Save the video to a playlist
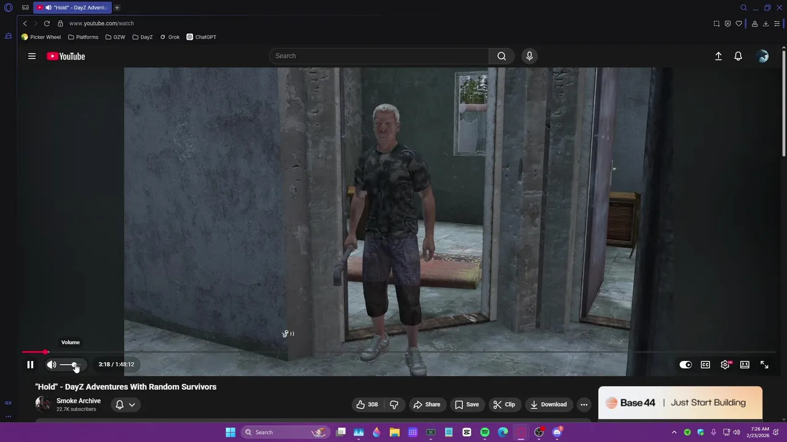This screenshot has height=442, width=787. point(467,405)
